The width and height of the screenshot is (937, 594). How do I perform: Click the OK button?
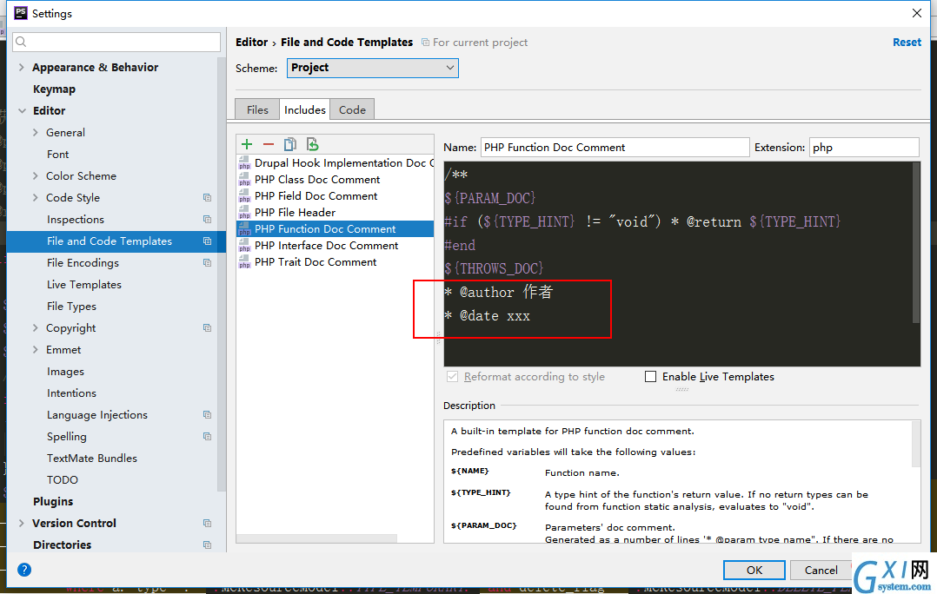point(754,571)
